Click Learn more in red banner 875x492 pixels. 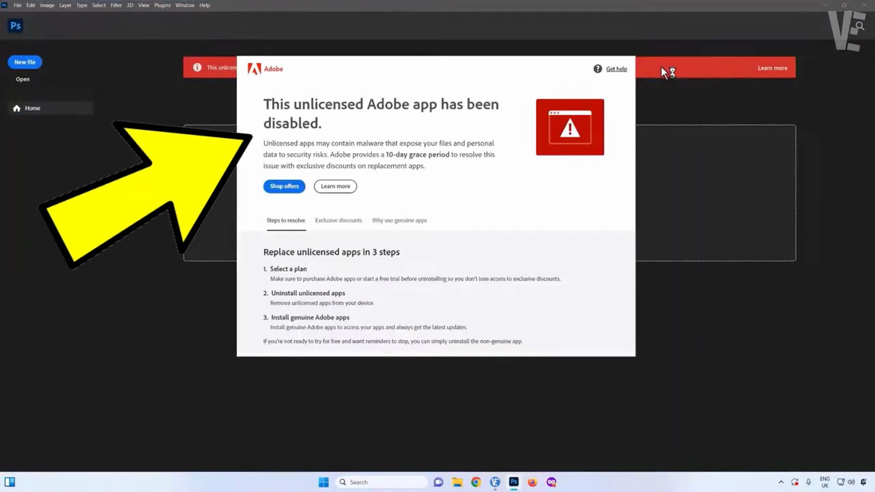pyautogui.click(x=772, y=68)
